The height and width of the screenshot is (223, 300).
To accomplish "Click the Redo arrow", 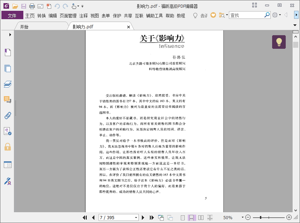I will 66,6.
